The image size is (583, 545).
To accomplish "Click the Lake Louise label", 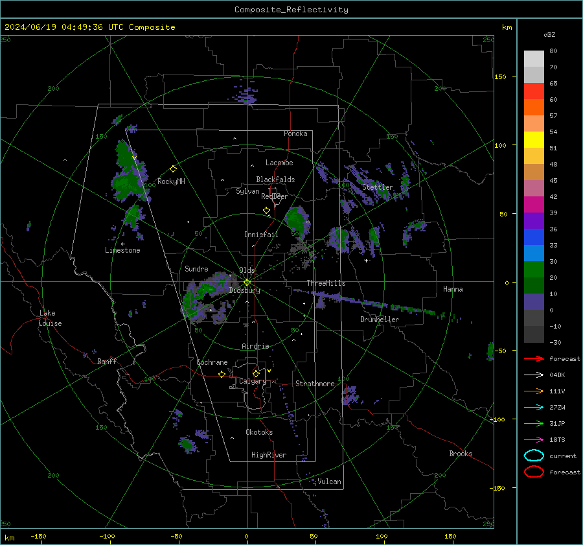I will pos(50,318).
